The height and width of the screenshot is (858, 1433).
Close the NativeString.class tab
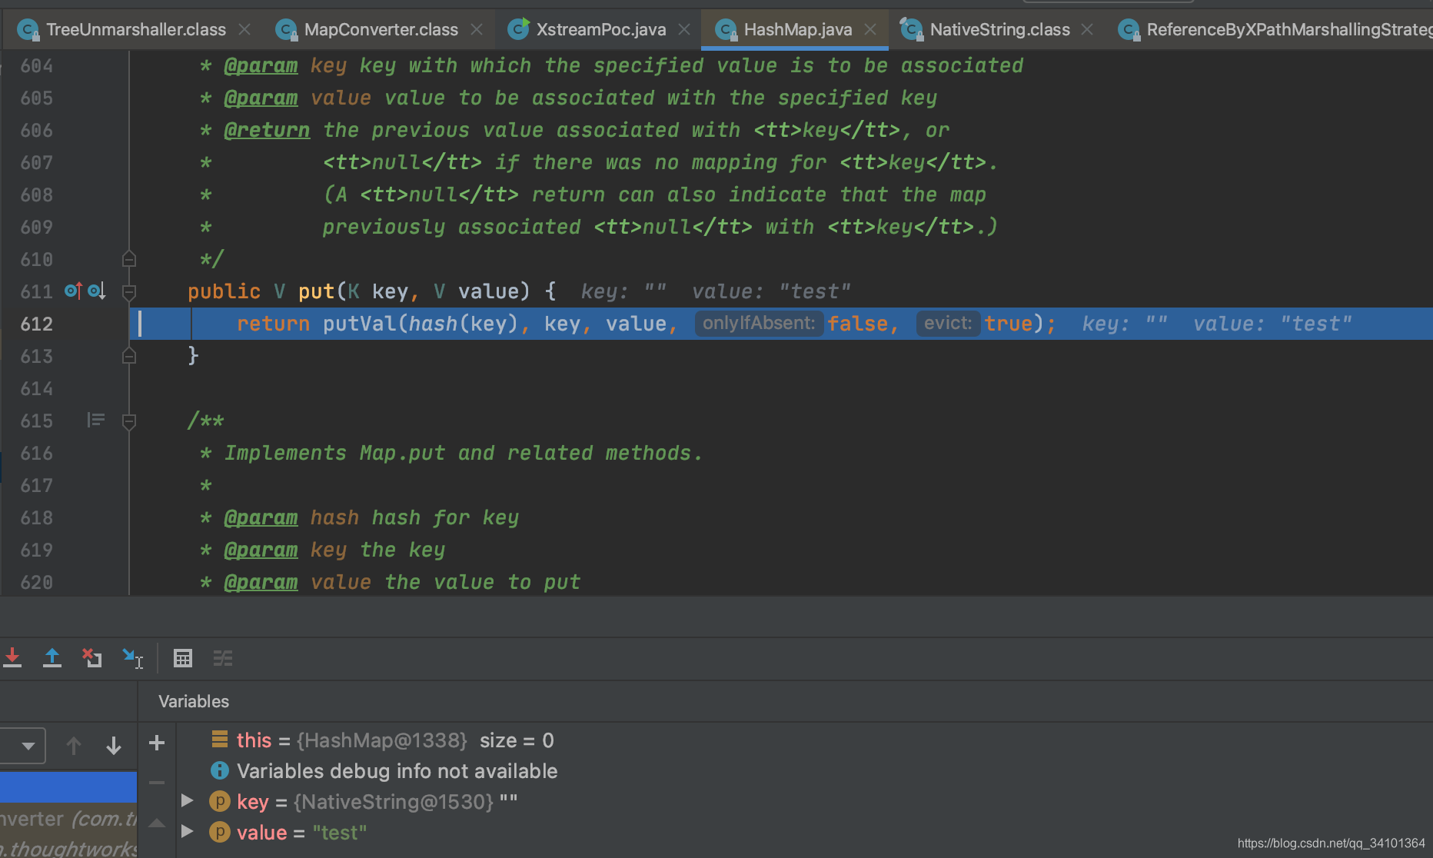(x=1087, y=29)
